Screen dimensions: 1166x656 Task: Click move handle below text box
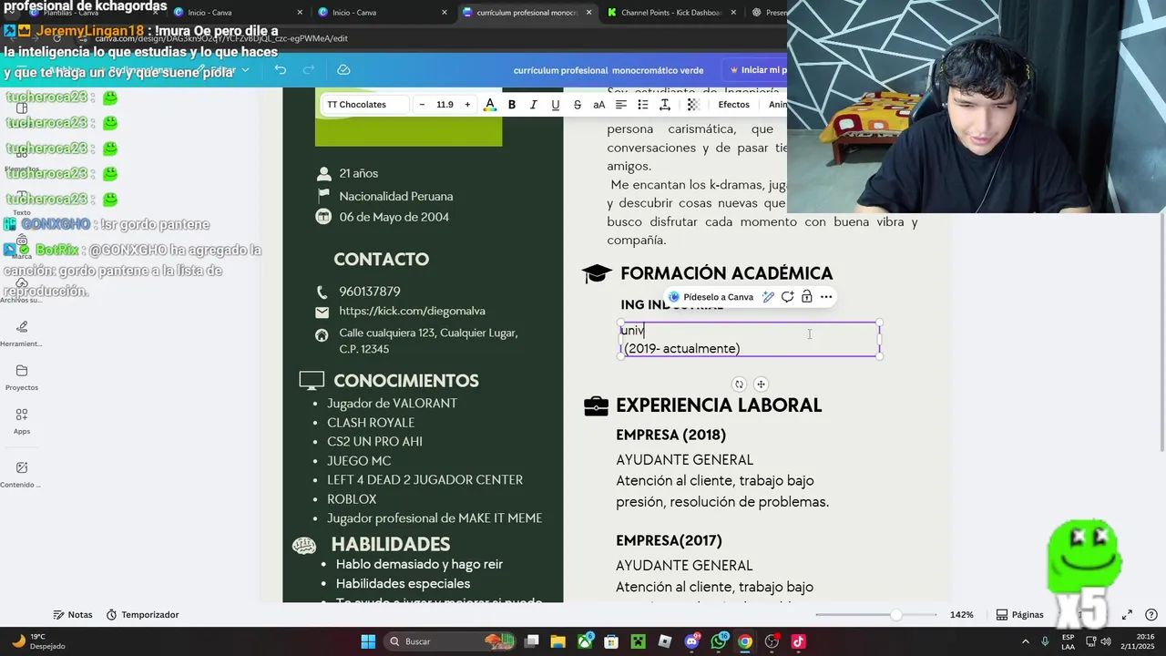pyautogui.click(x=762, y=384)
